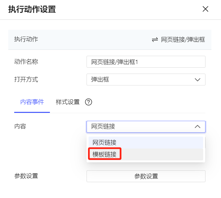
Task: Click the 打开方式 label
Action: 26,80
